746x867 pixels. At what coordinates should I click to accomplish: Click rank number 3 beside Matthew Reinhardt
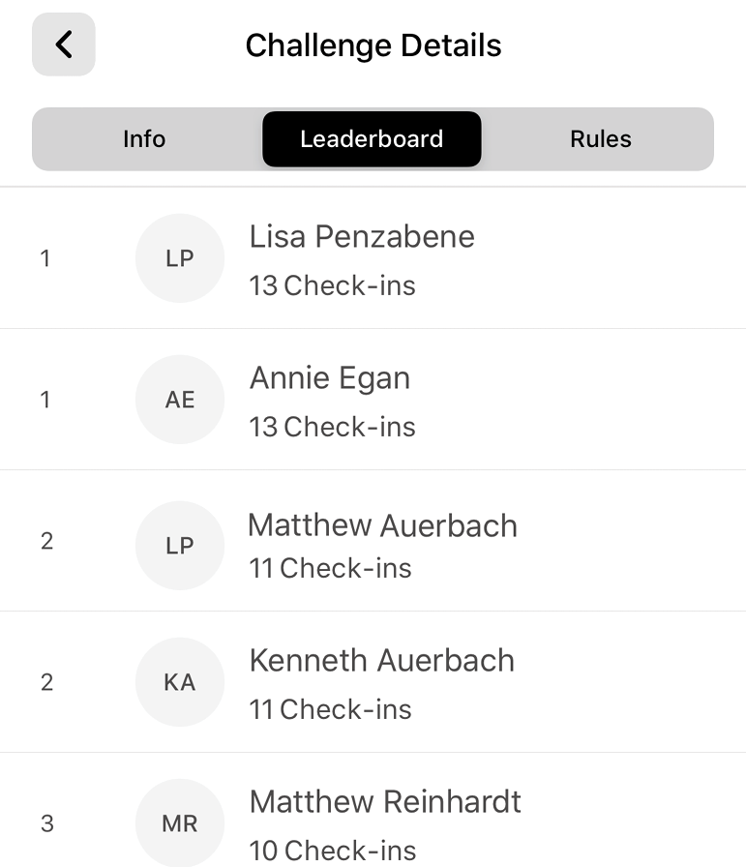coord(47,823)
